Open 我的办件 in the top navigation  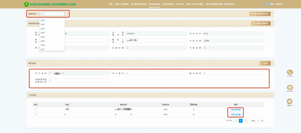coord(180,4)
